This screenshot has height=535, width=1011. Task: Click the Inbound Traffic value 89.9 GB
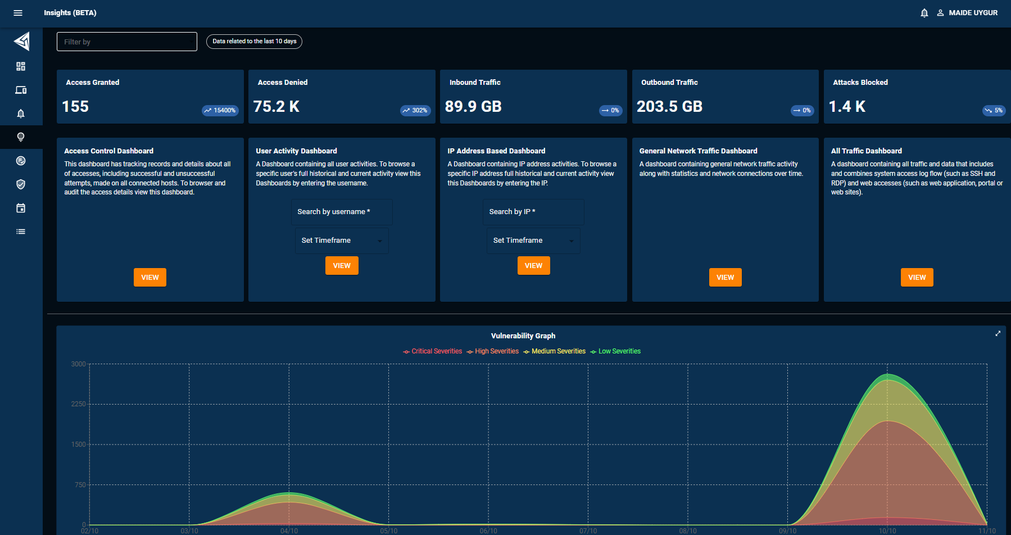coord(473,107)
